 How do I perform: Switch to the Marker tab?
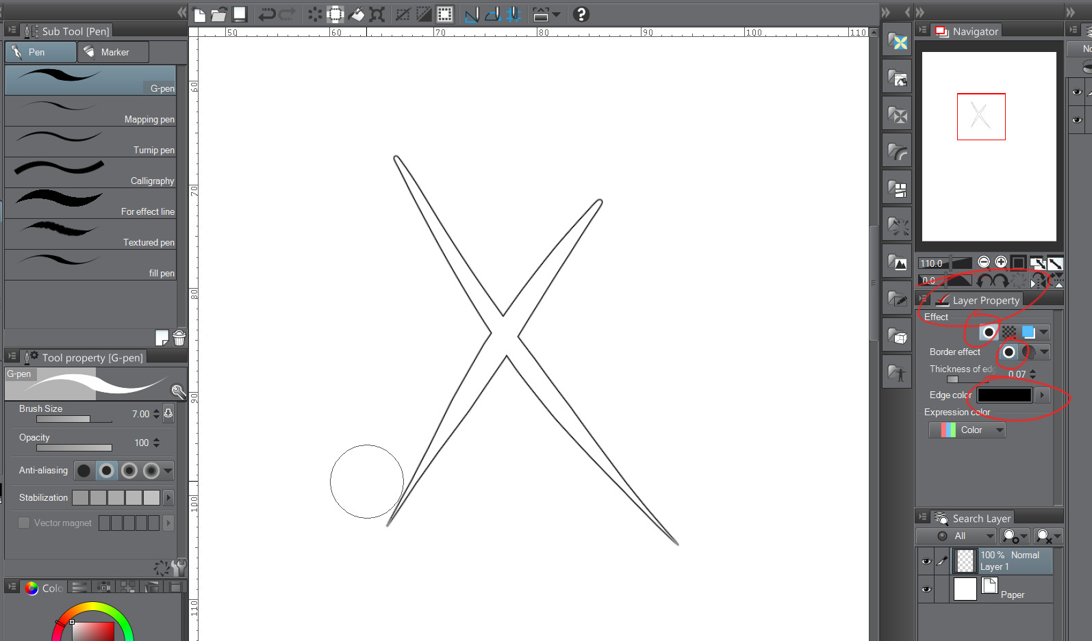pyautogui.click(x=113, y=52)
